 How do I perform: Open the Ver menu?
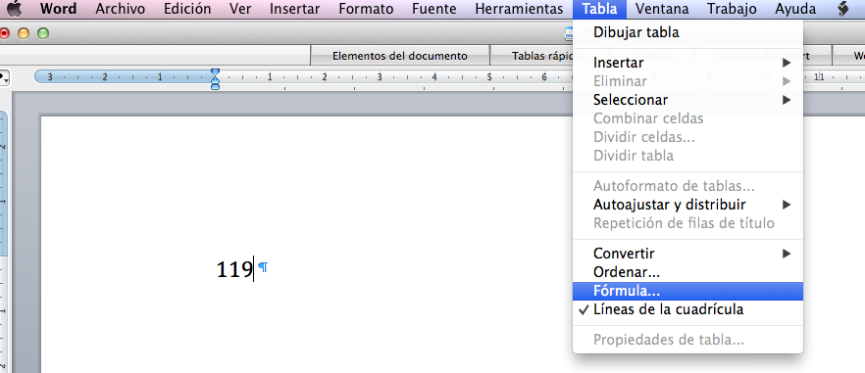(x=240, y=9)
